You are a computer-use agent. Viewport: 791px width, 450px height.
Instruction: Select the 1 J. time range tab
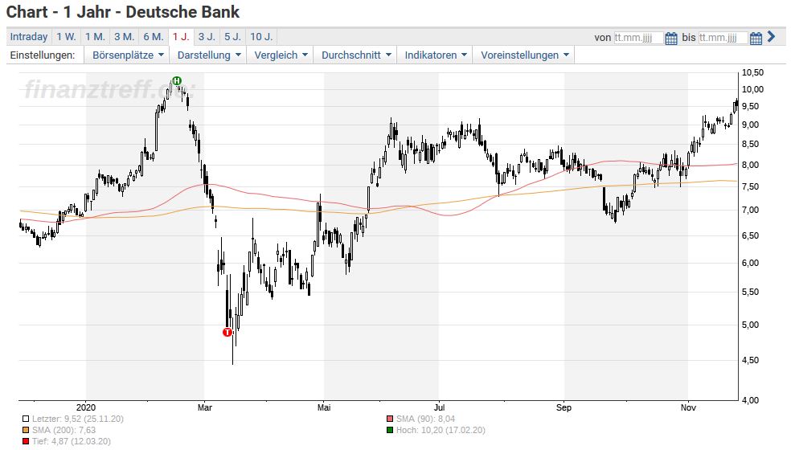coord(181,37)
